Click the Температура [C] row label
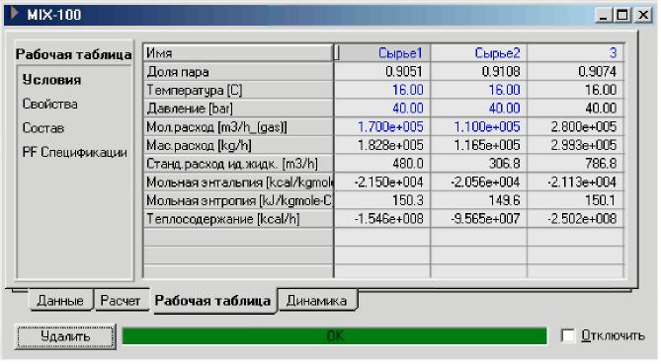The image size is (661, 364). [x=238, y=90]
